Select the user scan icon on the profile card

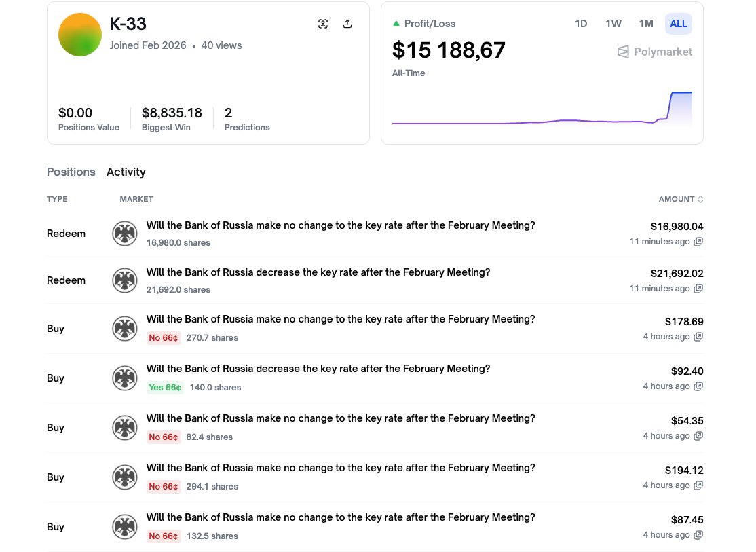(323, 23)
